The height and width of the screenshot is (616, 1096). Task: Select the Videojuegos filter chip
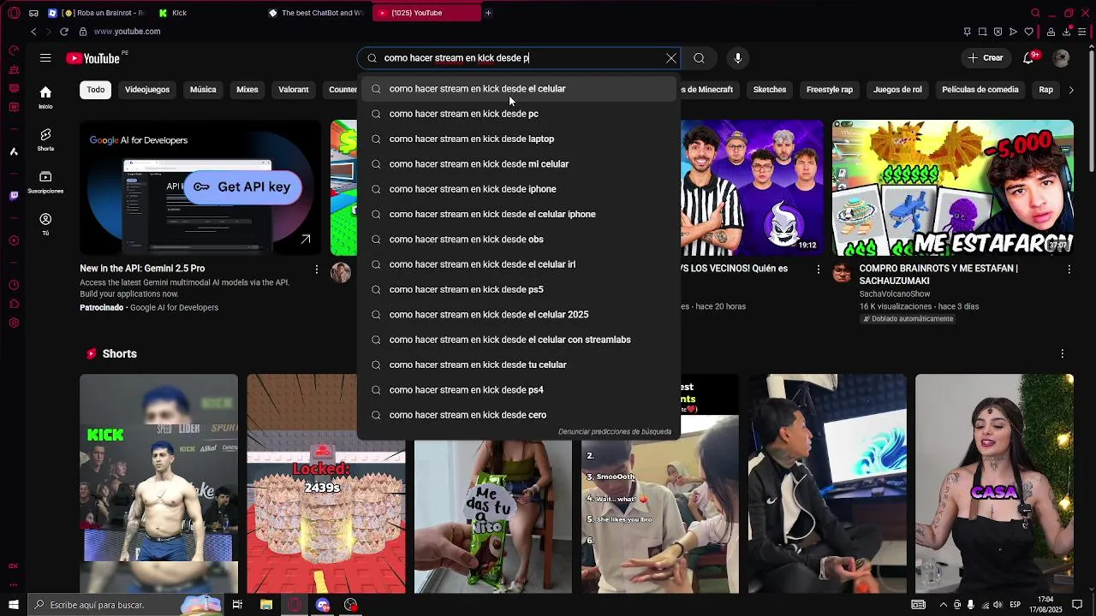coord(147,90)
